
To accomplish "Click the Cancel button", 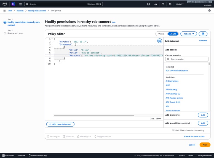I will 192,145.
